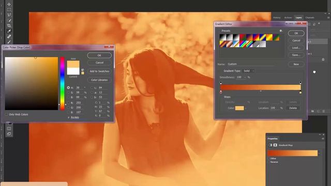Click the current color white swatch

(x=73, y=71)
